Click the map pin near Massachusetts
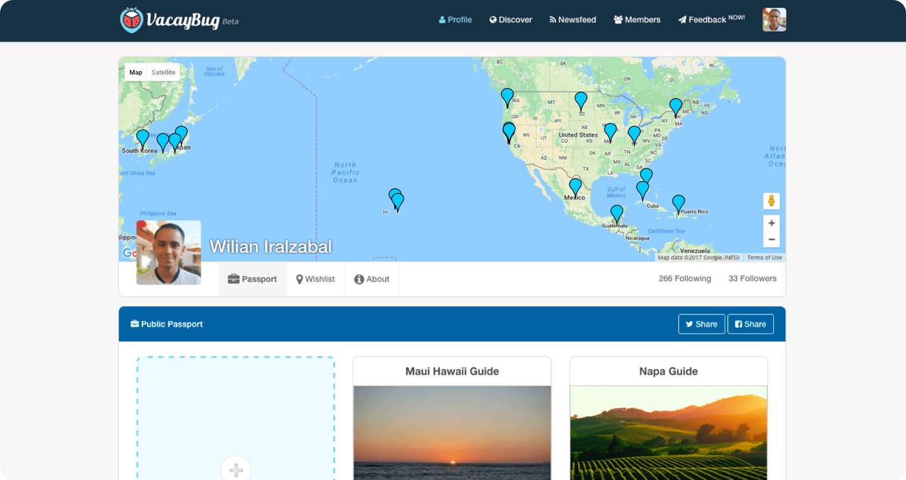This screenshot has width=906, height=480. (676, 108)
